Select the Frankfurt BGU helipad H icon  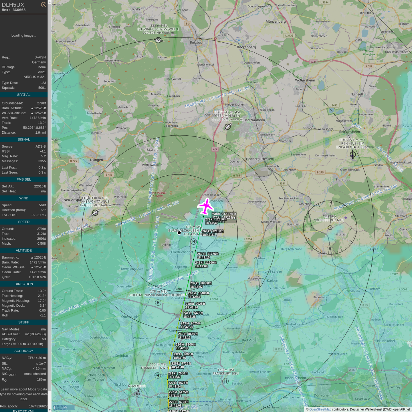tap(225, 381)
